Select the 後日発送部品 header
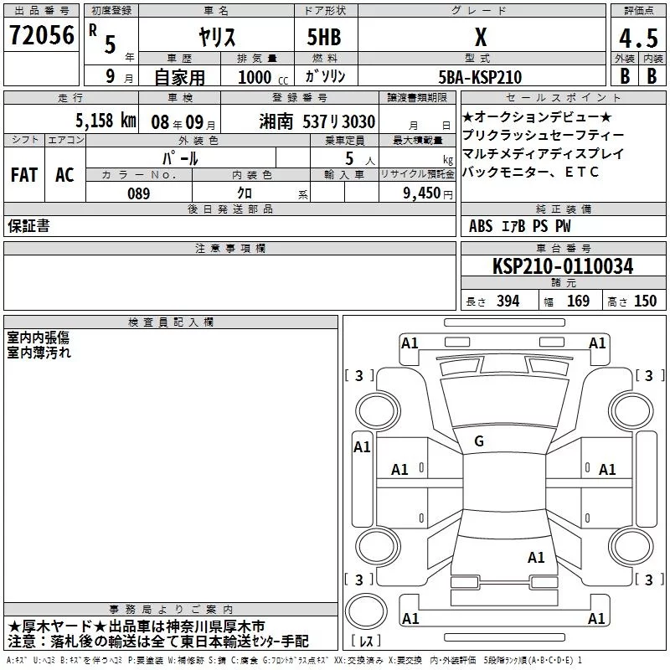This screenshot has height=670, width=670. (x=229, y=209)
